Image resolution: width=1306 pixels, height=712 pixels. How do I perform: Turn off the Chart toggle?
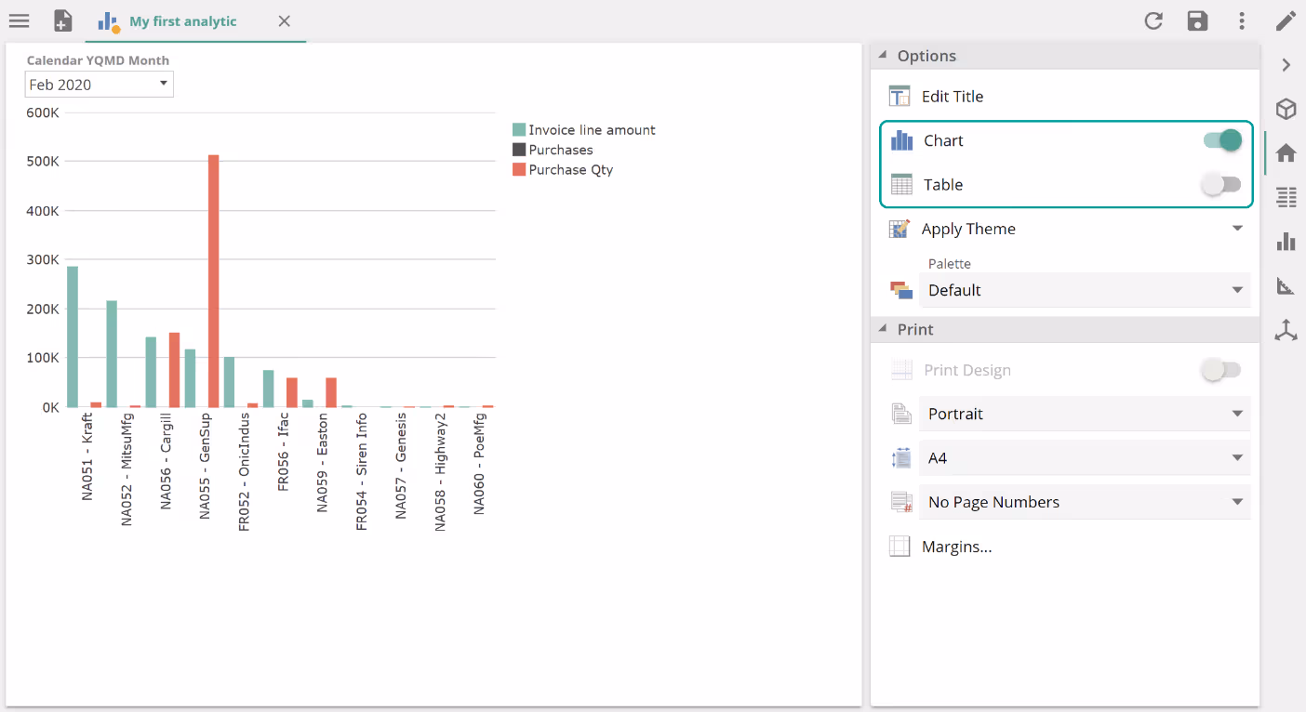pyautogui.click(x=1222, y=140)
